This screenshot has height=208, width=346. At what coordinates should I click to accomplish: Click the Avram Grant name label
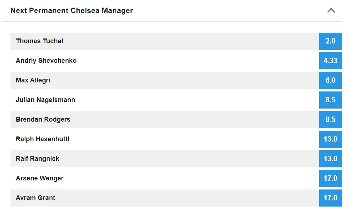[x=36, y=198]
